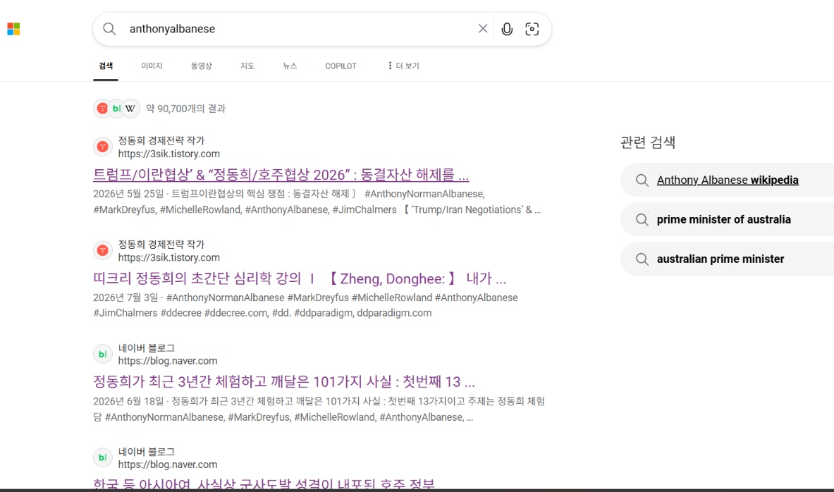This screenshot has width=834, height=492.
Task: Open the 3sik.tistory.com URL above the 띠크리 result
Action: 169,257
